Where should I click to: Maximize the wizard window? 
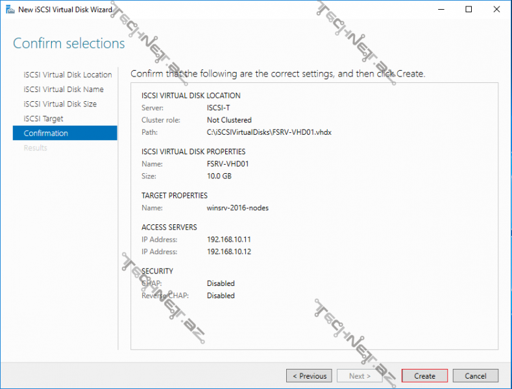coord(469,10)
